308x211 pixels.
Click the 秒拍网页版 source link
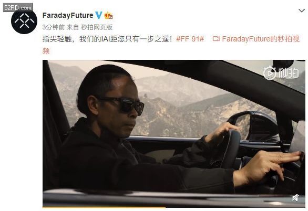[97, 27]
